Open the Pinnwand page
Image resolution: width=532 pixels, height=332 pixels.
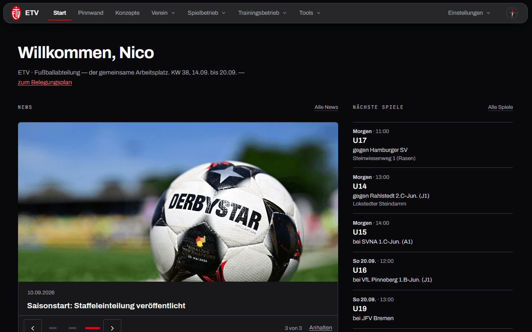pyautogui.click(x=91, y=13)
